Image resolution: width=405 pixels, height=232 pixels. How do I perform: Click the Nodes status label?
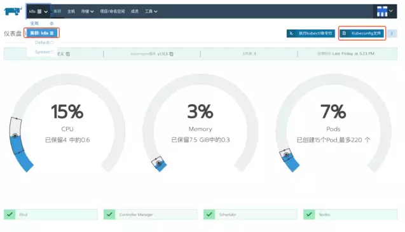click(x=324, y=214)
